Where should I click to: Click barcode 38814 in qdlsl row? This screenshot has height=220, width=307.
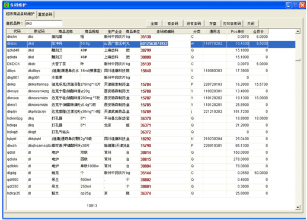click(x=146, y=153)
